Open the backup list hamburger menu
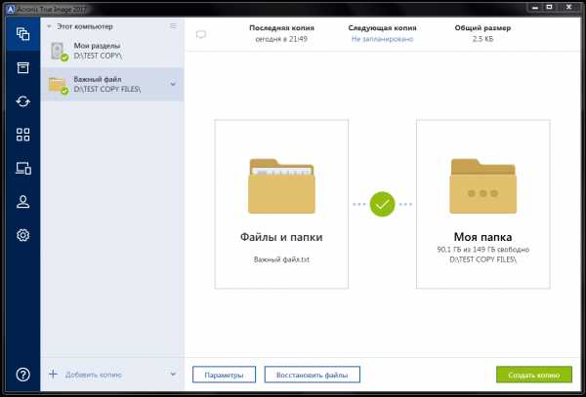The width and height of the screenshot is (586, 397). [x=173, y=25]
